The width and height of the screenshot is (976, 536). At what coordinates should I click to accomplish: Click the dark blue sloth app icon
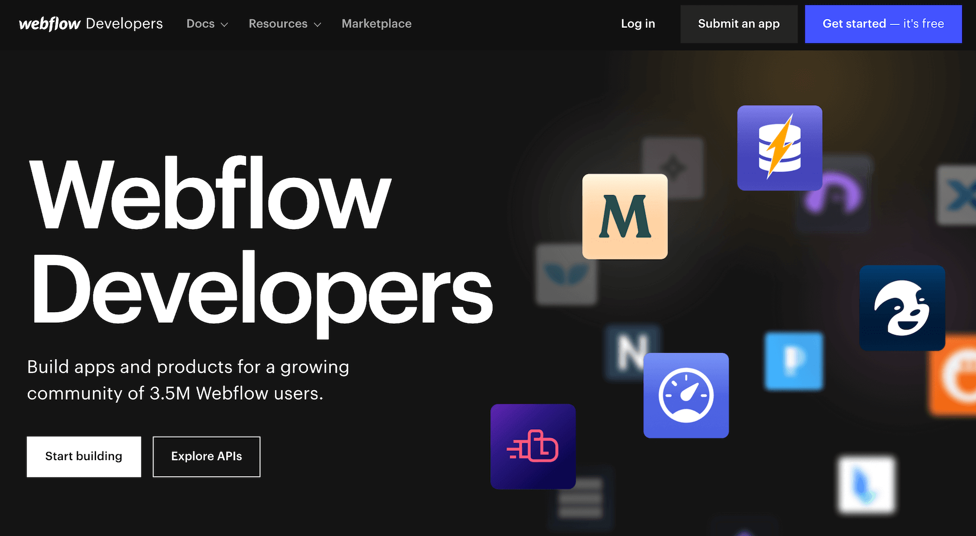tap(902, 308)
